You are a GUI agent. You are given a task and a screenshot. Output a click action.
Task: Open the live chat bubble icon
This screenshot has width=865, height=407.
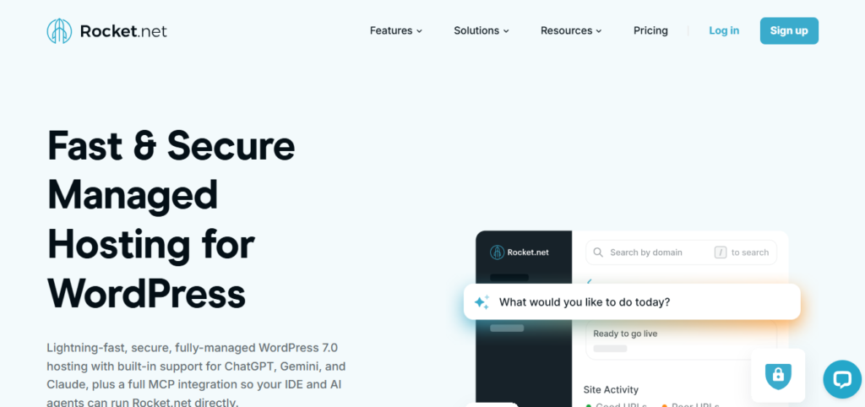(842, 379)
